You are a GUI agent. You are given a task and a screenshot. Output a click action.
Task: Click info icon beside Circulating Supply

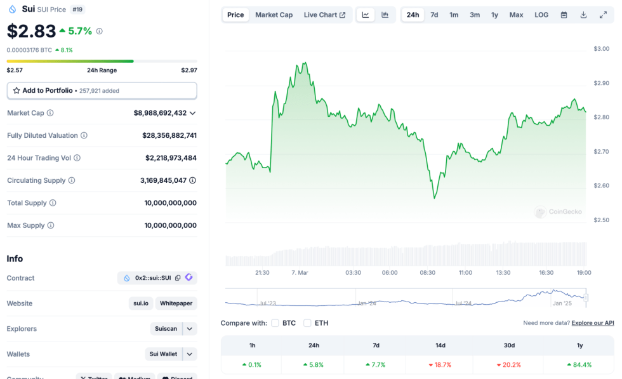72,180
